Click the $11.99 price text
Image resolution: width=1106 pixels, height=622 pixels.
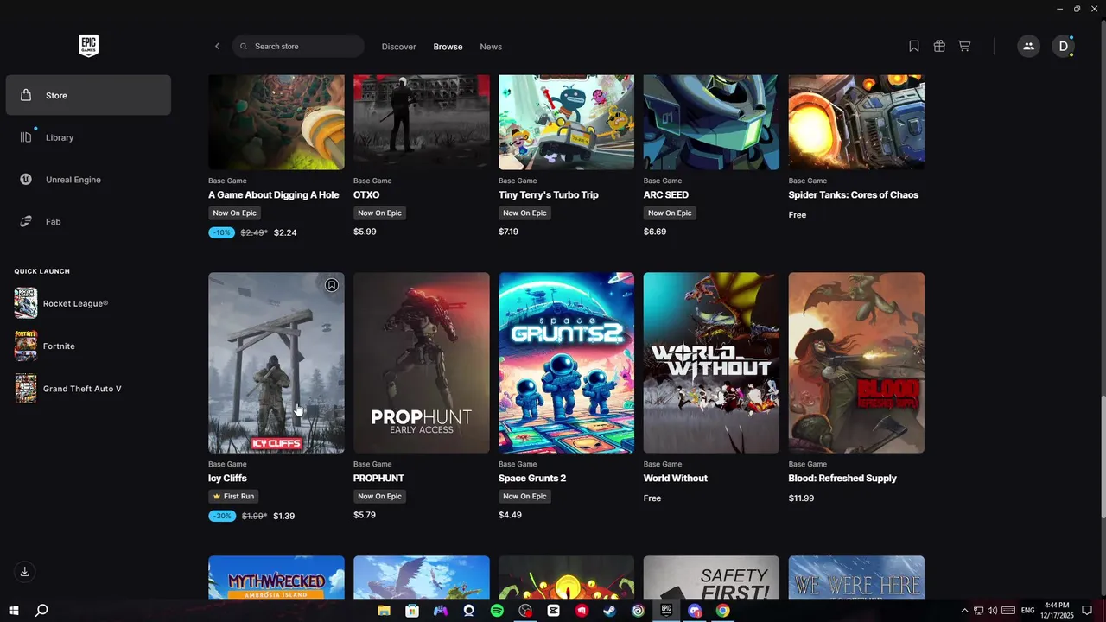click(802, 498)
